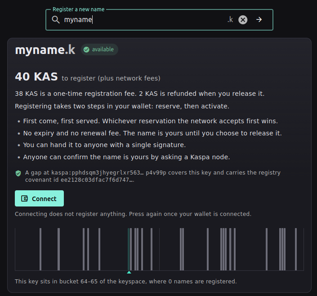Click the teal keyspace position marker triangle
Image resolution: width=317 pixels, height=296 pixels.
pyautogui.click(x=129, y=272)
